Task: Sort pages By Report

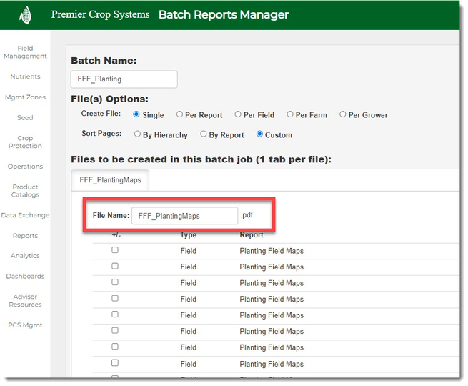Action: coord(203,134)
